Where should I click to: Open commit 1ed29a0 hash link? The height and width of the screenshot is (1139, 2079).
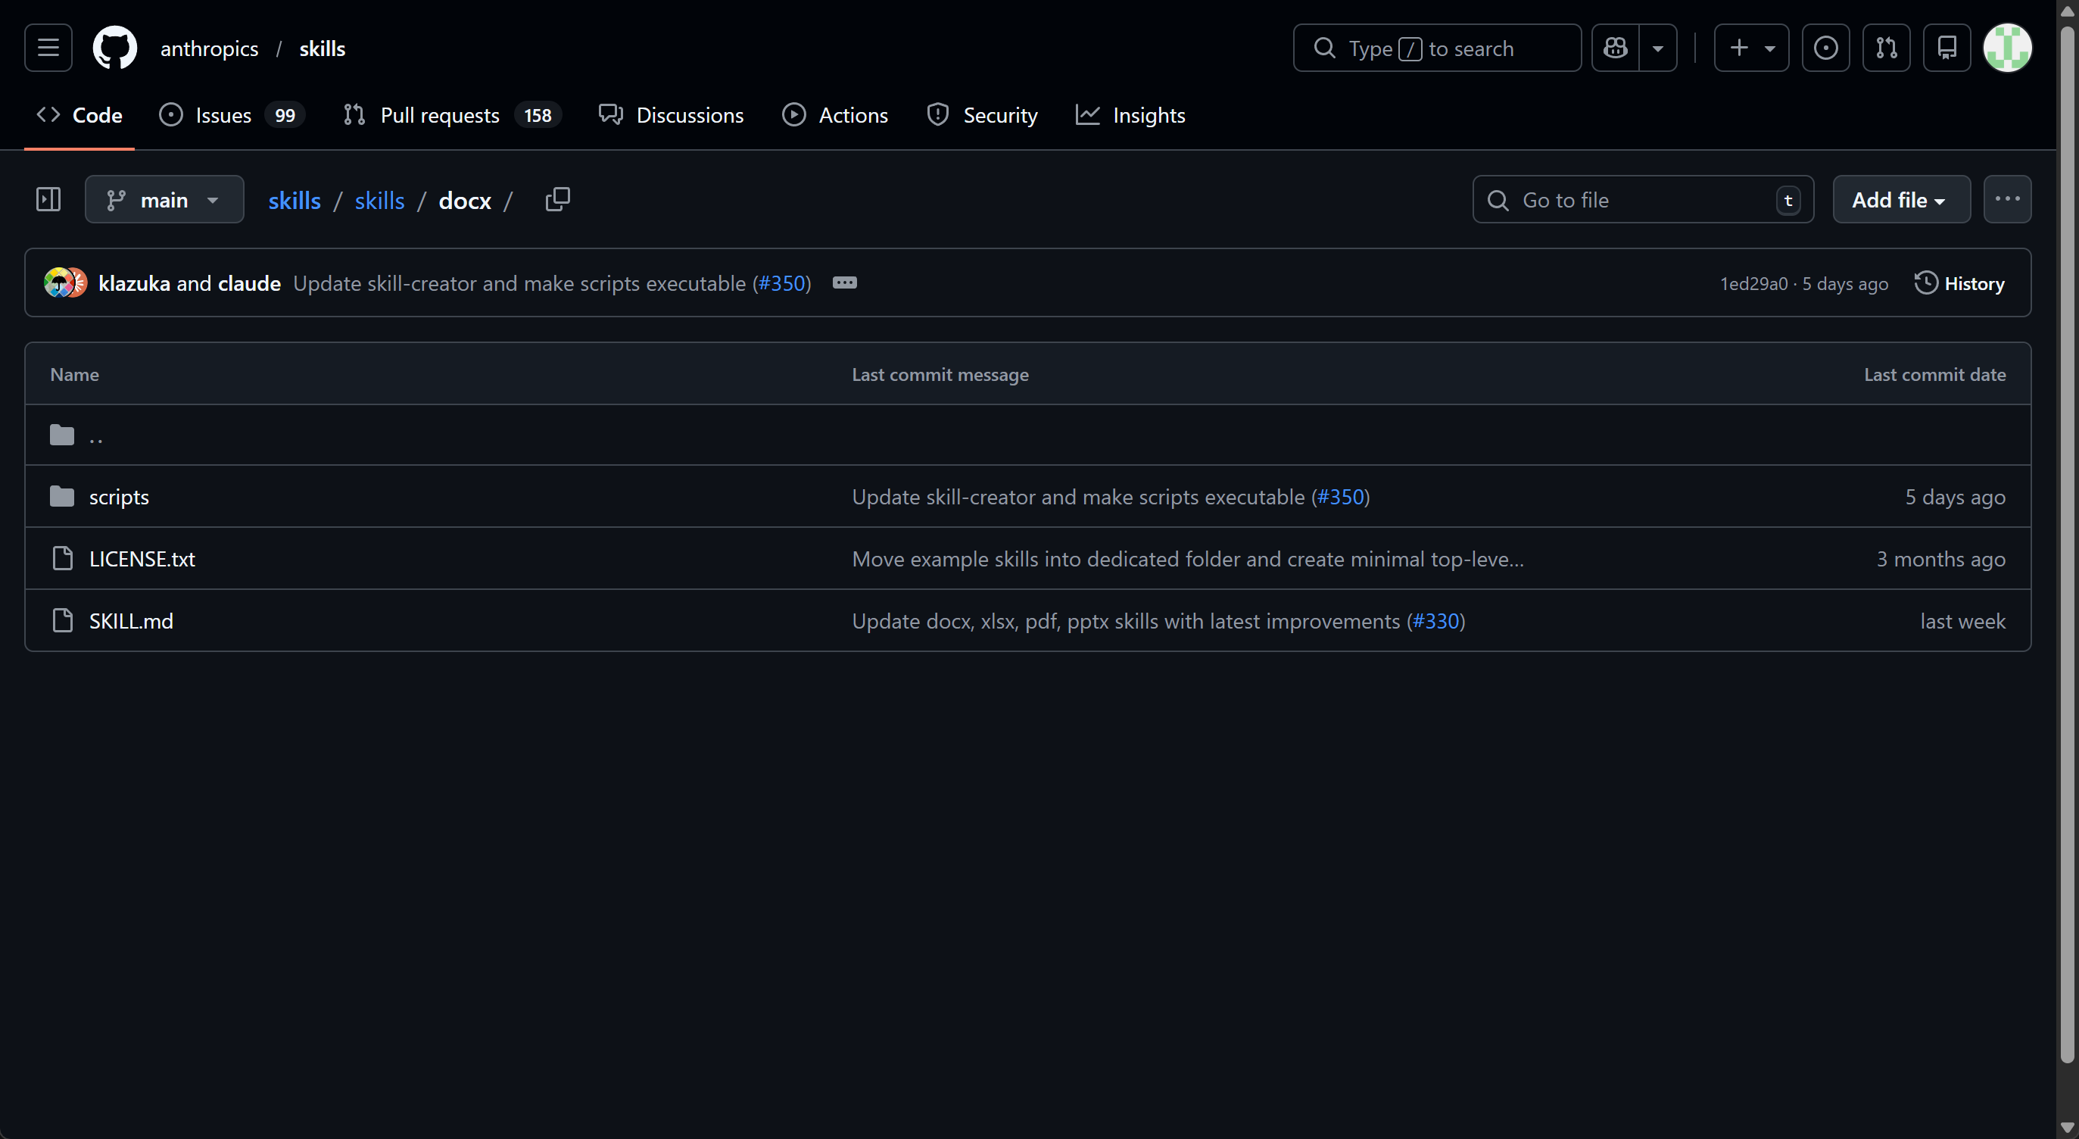[x=1753, y=283]
